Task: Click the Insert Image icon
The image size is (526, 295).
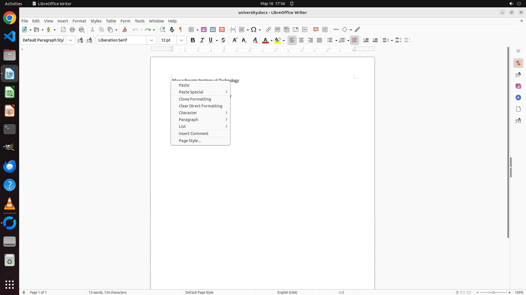Action: 204,30
